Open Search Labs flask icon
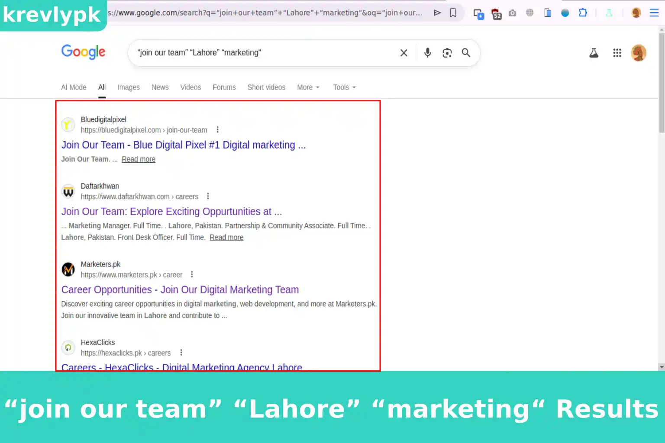The width and height of the screenshot is (665, 443). click(x=594, y=53)
